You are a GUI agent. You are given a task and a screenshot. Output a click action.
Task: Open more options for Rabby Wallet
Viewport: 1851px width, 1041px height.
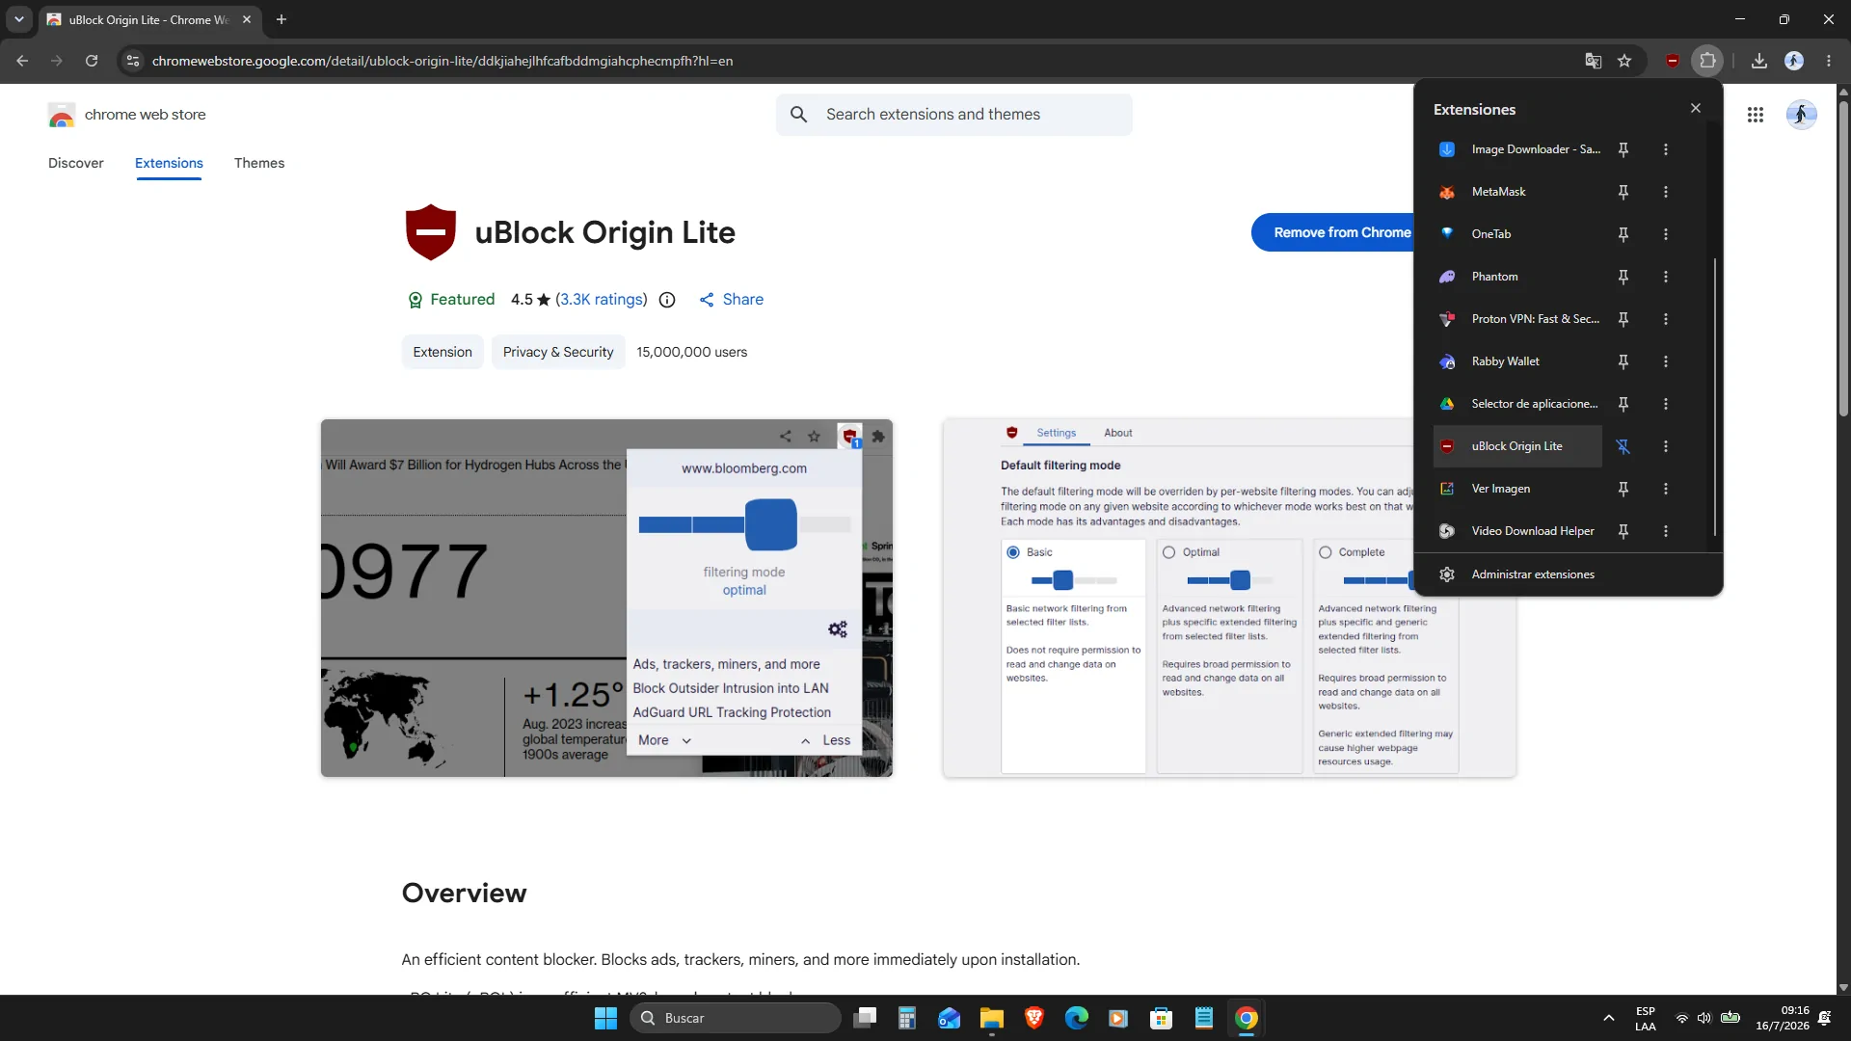(x=1666, y=361)
